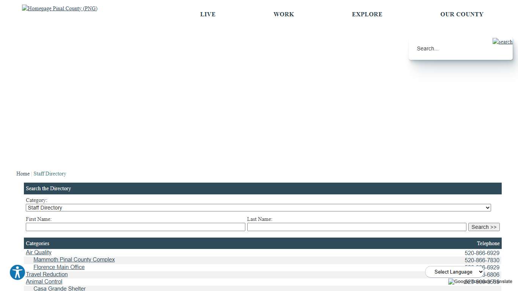Open the WORK menu
Viewport: 518px width, 291px height.
click(284, 14)
